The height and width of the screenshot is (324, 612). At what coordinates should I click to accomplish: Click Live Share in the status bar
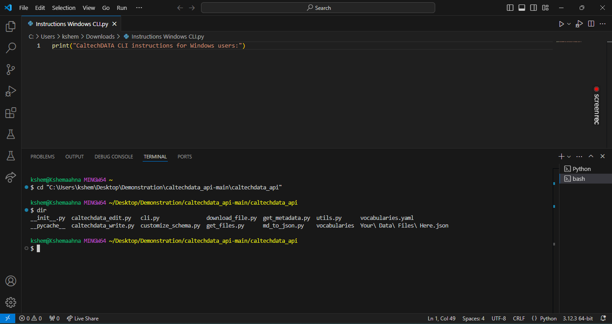[x=83, y=318]
